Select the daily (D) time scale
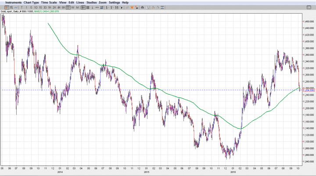316x176 pixels. (x=68, y=7)
